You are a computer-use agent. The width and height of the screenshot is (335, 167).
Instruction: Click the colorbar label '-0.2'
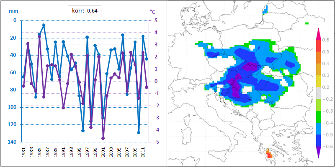pyautogui.click(x=327, y=99)
